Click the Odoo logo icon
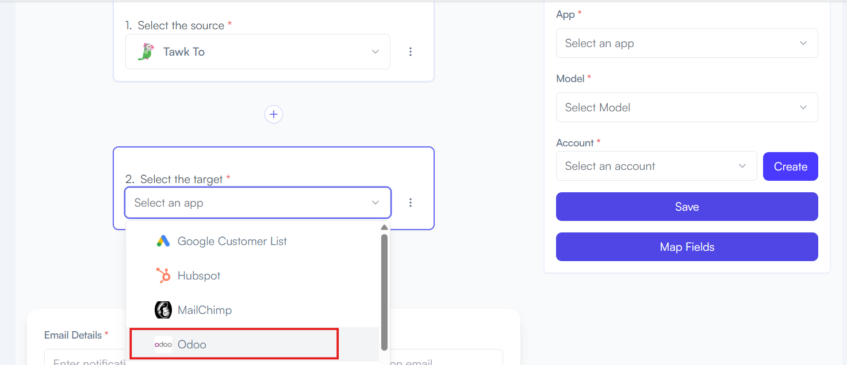This screenshot has height=365, width=847. [163, 344]
